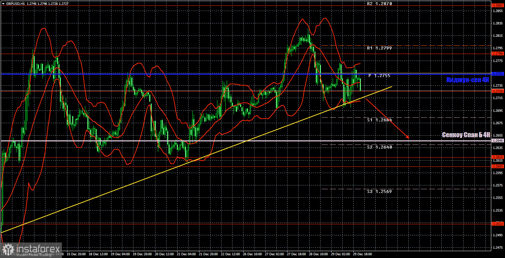This screenshot has height=258, width=505.
Task: Select the S2 1.2640 support label
Action: (379, 147)
